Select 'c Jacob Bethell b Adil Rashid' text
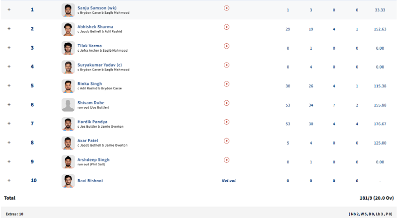The width and height of the screenshot is (398, 218). tap(100, 31)
